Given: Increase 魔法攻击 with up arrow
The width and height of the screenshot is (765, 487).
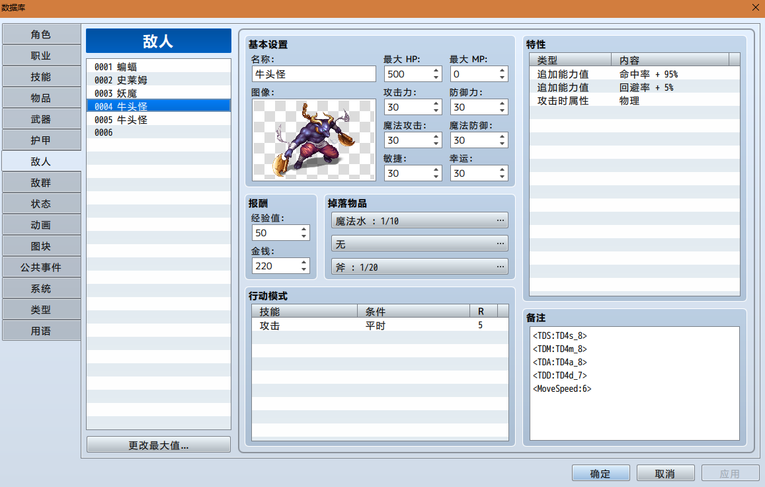Looking at the screenshot, I should tap(436, 137).
